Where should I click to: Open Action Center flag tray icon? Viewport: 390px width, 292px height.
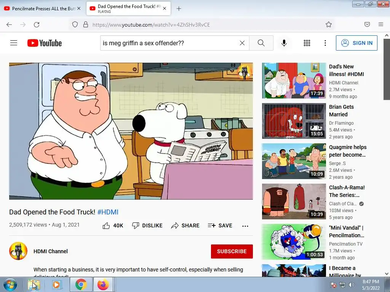click(333, 285)
